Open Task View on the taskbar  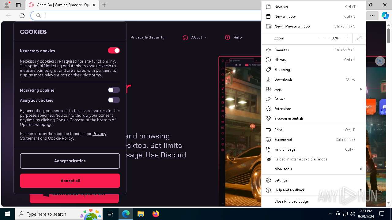(x=110, y=214)
